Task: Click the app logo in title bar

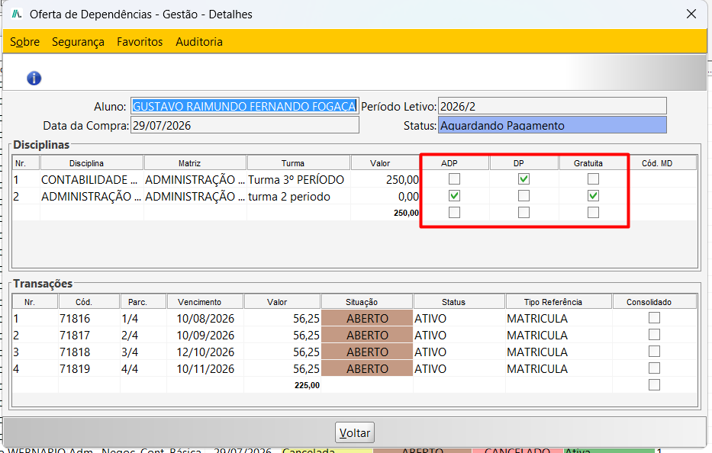Action: (17, 14)
